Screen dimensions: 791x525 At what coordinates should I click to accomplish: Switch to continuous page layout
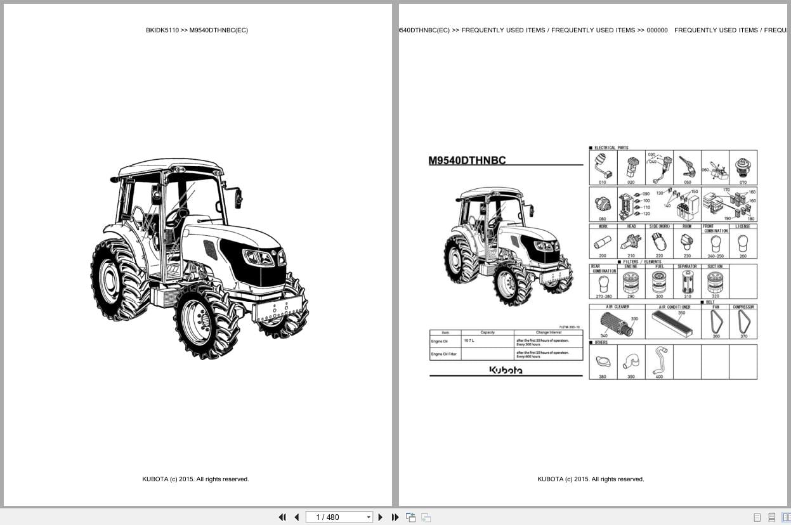click(x=771, y=517)
